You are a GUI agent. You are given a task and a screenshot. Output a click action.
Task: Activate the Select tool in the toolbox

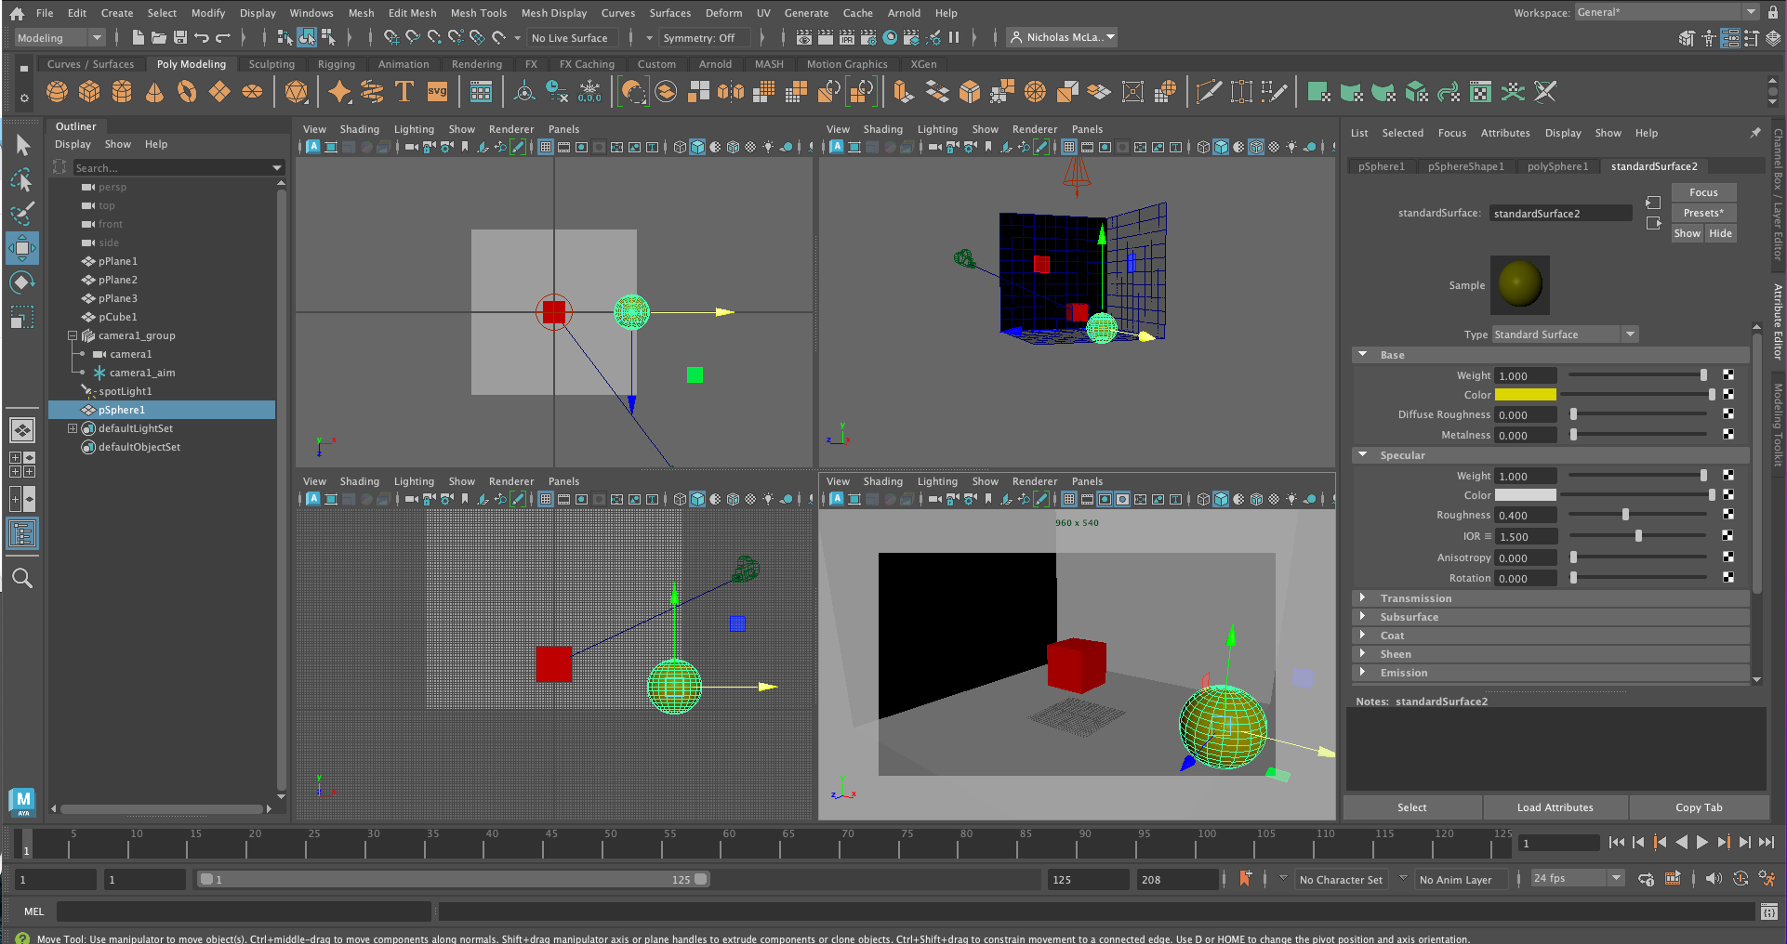(x=22, y=146)
